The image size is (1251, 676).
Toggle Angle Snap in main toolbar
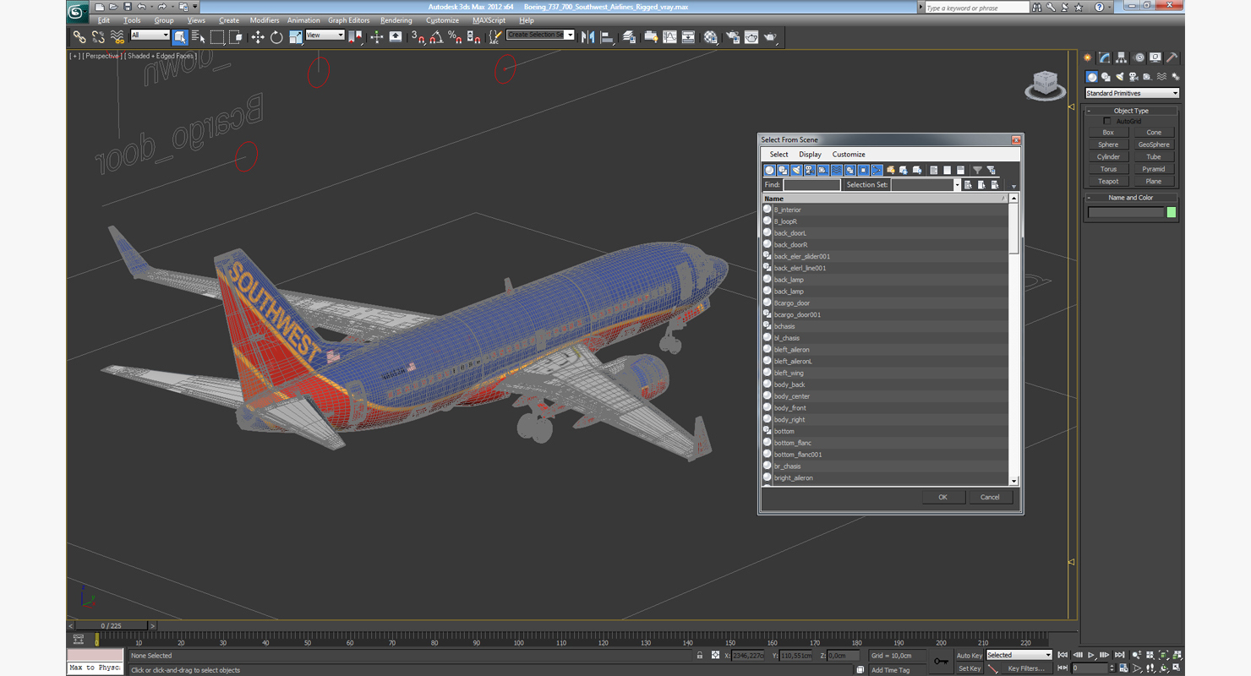click(x=436, y=37)
